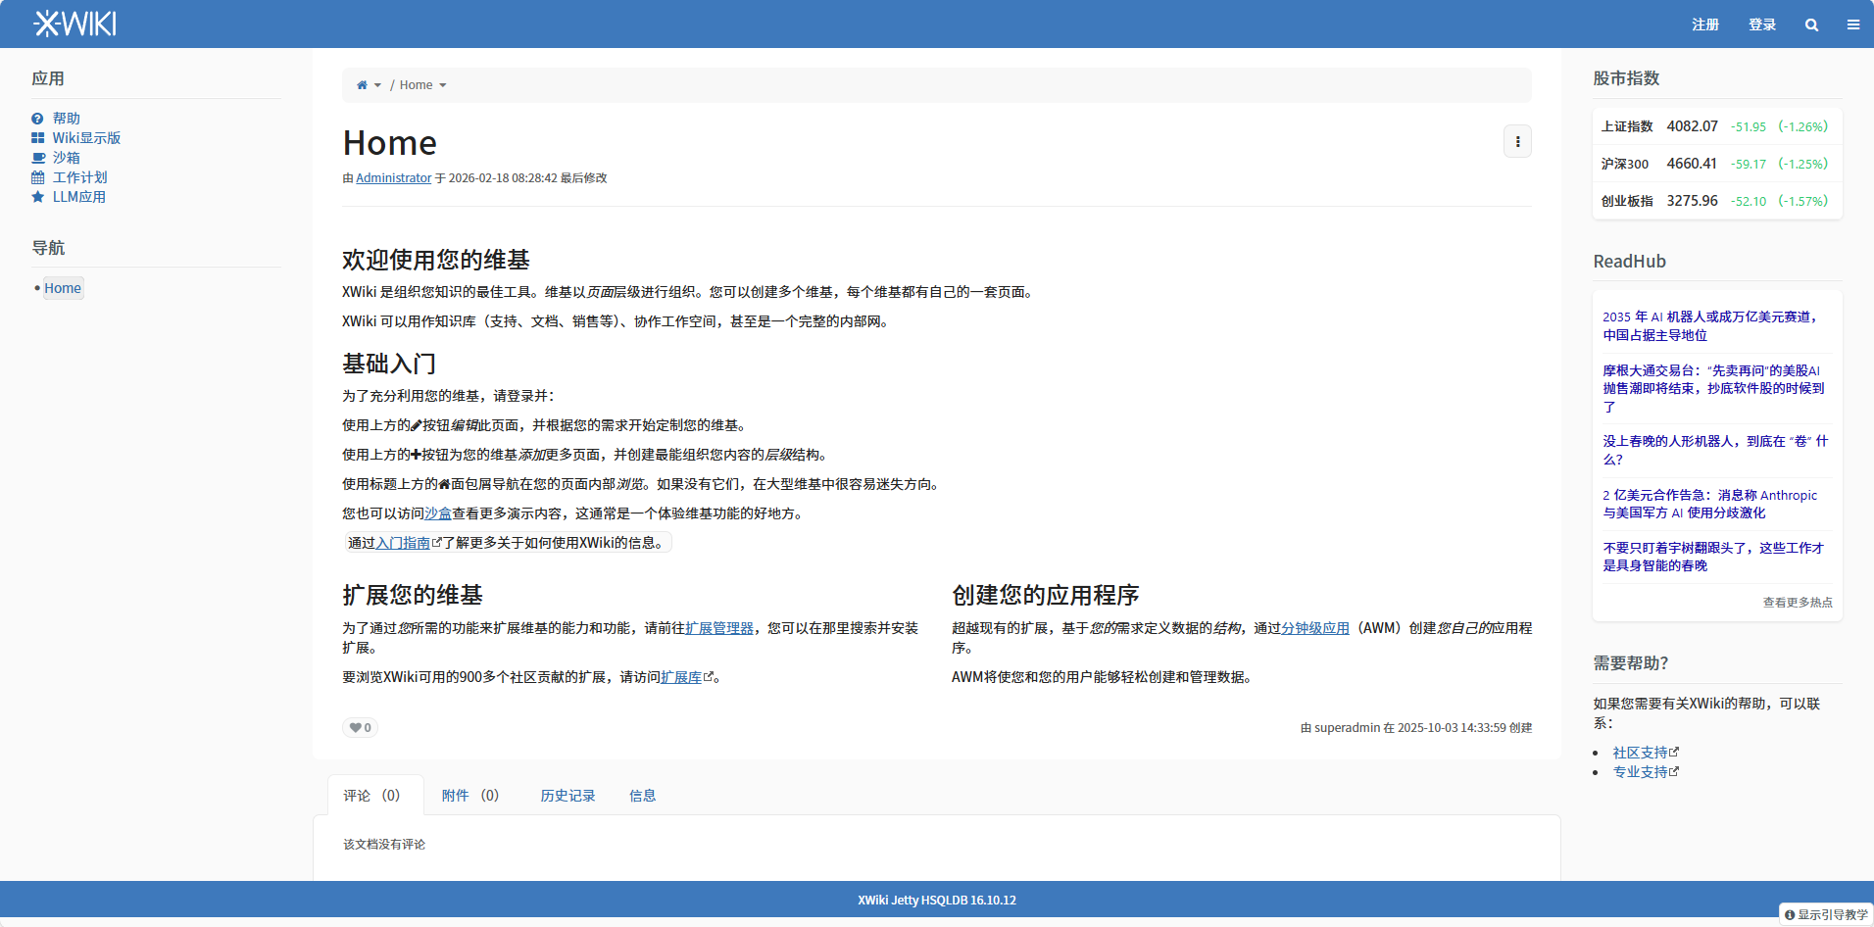Expand dropdown arrow next to Home breadcrumb

pyautogui.click(x=443, y=85)
